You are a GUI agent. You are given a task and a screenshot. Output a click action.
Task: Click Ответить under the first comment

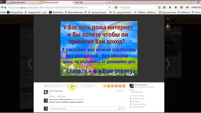[x=62, y=96]
